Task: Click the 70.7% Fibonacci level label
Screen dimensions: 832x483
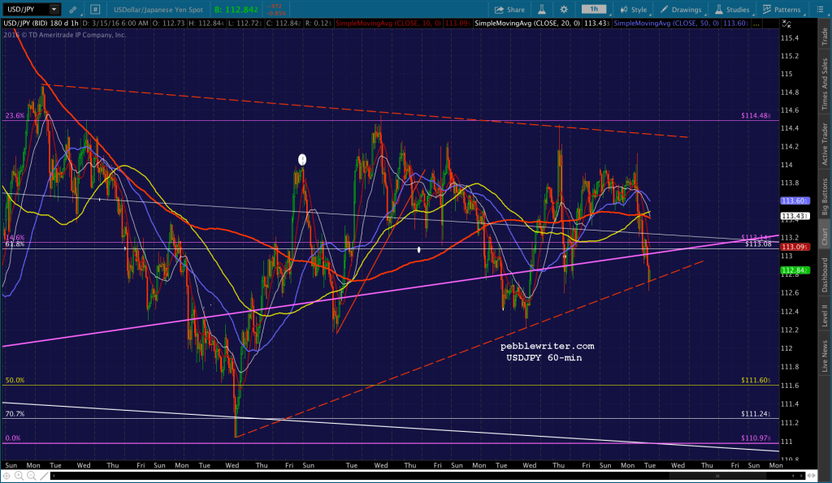Action: point(15,413)
